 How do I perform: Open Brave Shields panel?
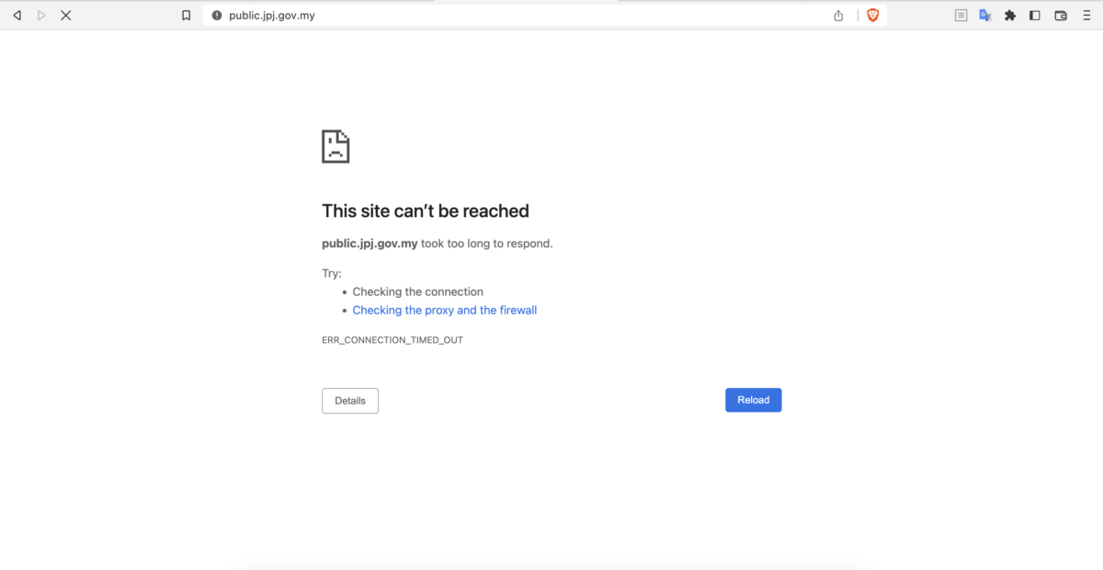[x=872, y=16]
